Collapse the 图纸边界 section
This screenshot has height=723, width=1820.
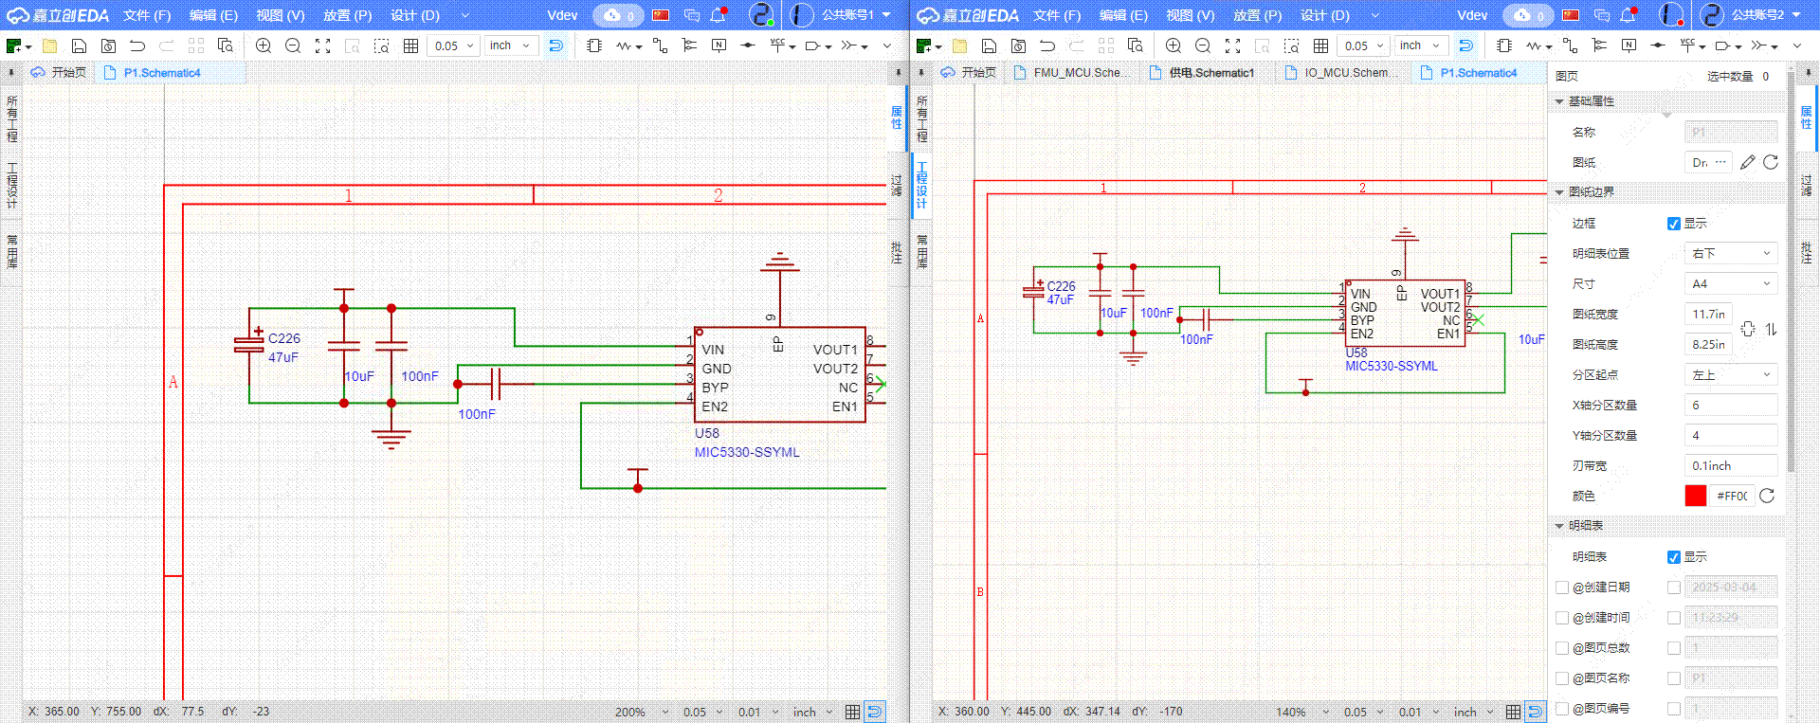[x=1559, y=192]
